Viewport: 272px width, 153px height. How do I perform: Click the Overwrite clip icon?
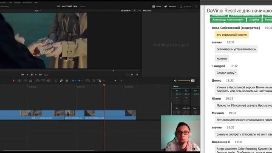pyautogui.click(x=43, y=81)
